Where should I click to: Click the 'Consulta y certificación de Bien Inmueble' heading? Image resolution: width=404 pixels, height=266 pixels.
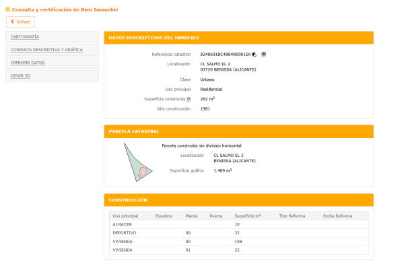(x=65, y=10)
